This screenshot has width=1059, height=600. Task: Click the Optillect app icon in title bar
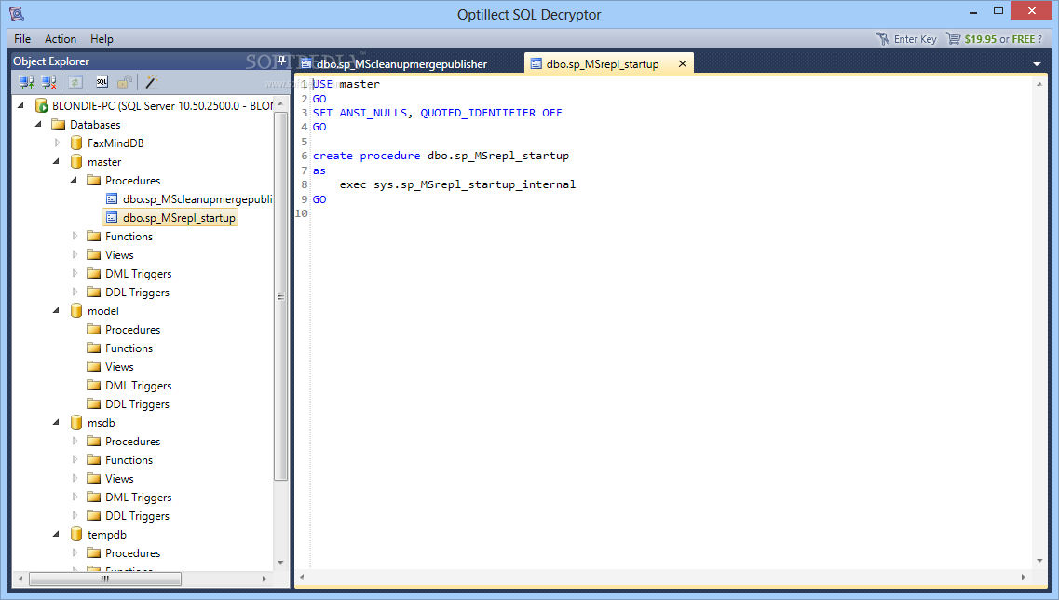coord(17,14)
